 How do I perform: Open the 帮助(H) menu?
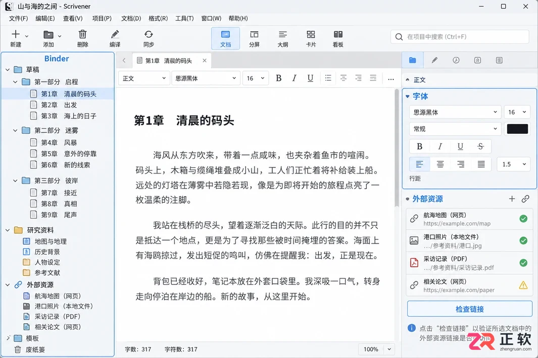238,18
